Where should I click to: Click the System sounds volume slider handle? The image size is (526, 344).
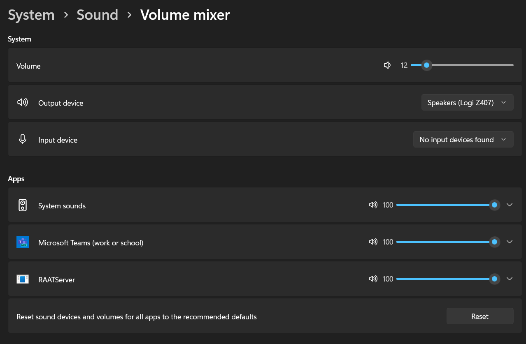click(494, 205)
